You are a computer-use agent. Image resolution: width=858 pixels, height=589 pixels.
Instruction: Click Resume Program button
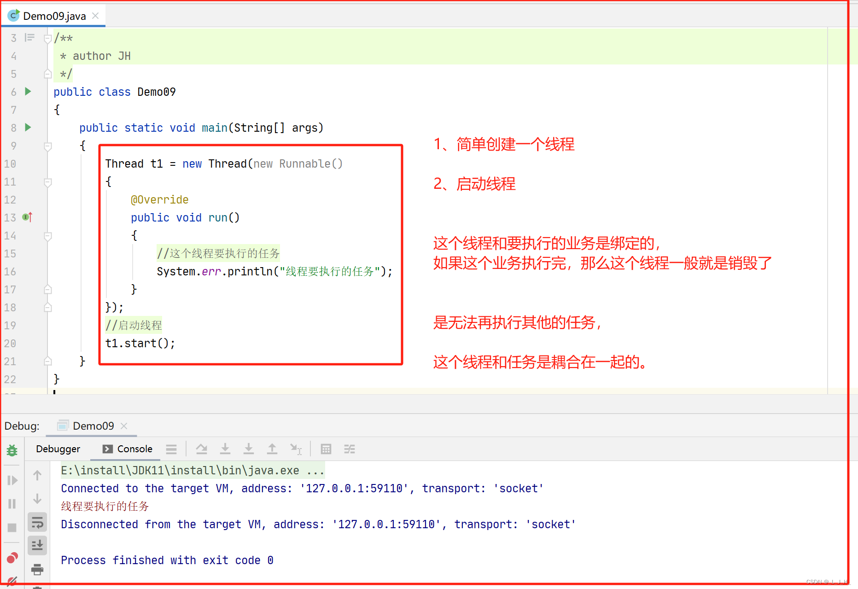pyautogui.click(x=12, y=480)
